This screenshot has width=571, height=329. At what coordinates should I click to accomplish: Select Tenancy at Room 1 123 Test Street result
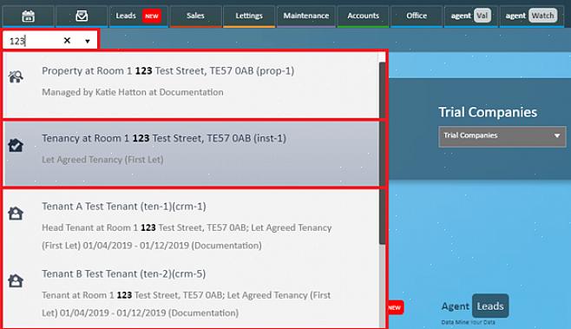click(x=191, y=154)
